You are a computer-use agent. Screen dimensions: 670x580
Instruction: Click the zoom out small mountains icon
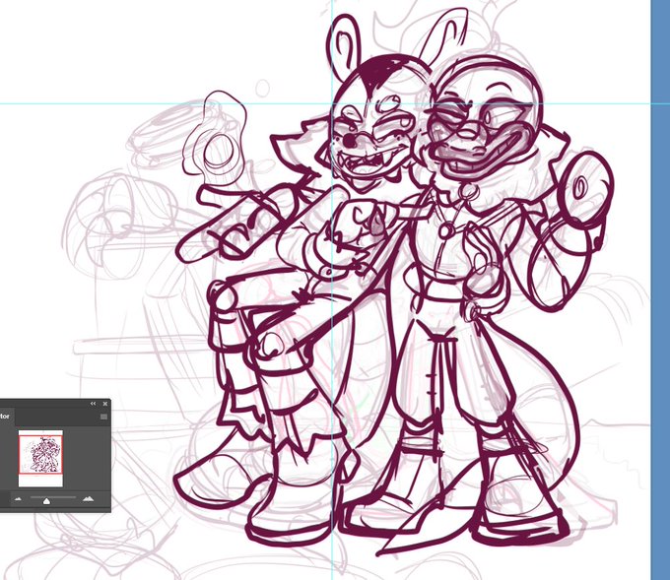(x=18, y=499)
